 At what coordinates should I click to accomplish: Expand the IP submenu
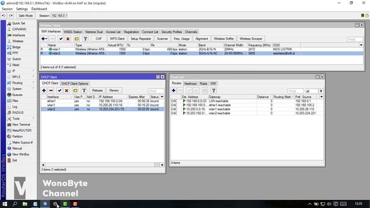coord(14,71)
